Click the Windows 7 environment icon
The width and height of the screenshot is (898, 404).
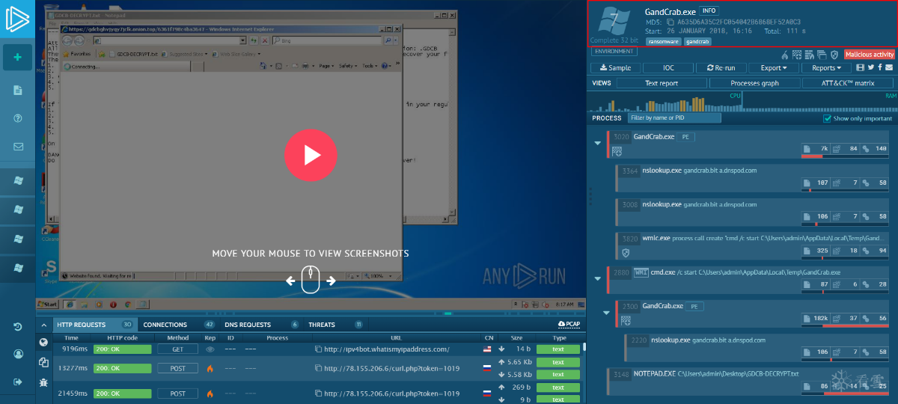pos(614,22)
